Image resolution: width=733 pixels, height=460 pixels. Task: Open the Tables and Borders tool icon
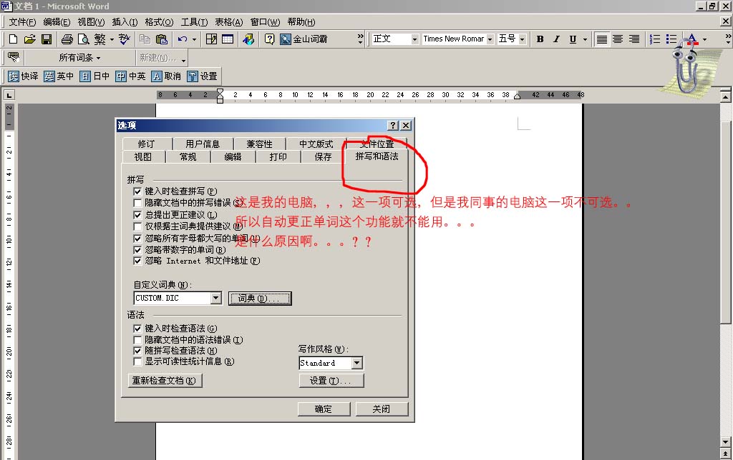[x=211, y=39]
